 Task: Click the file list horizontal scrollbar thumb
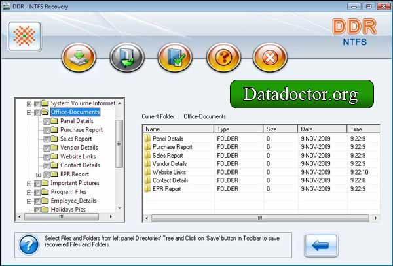point(260,218)
